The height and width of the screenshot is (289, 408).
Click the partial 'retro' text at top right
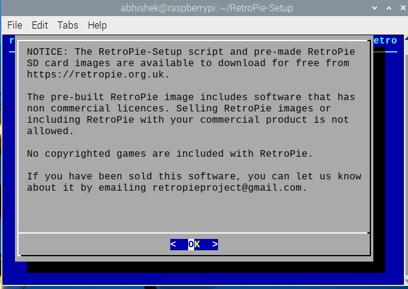(385, 41)
